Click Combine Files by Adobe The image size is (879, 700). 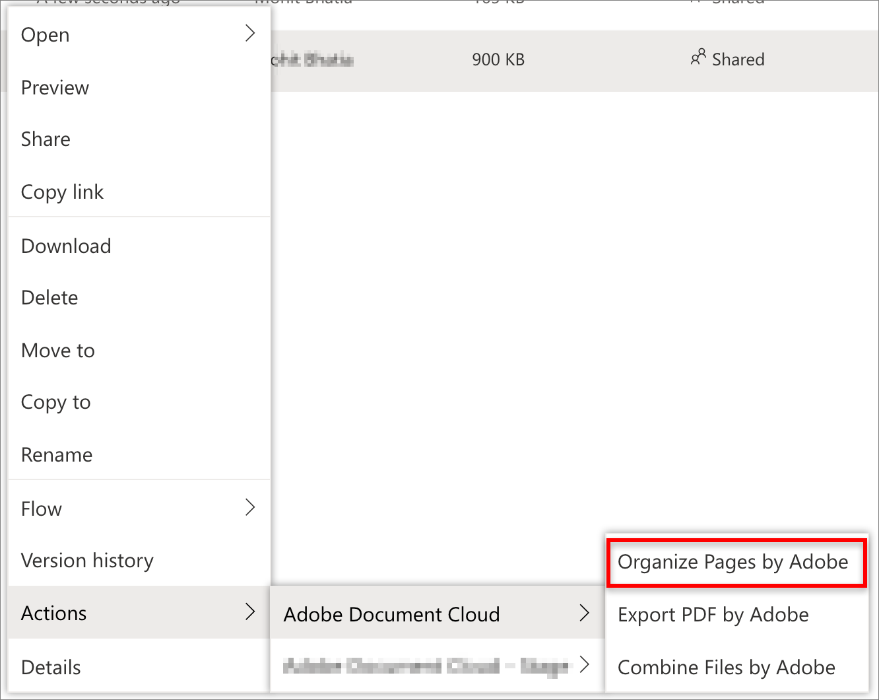pyautogui.click(x=726, y=667)
